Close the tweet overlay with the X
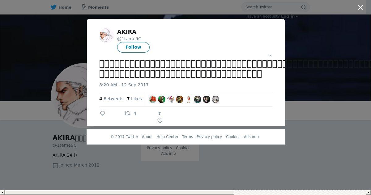Screen dimensions: 371x195 pyautogui.click(x=360, y=7)
